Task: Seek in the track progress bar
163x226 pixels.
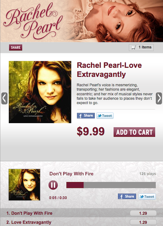Action: click(x=111, y=185)
